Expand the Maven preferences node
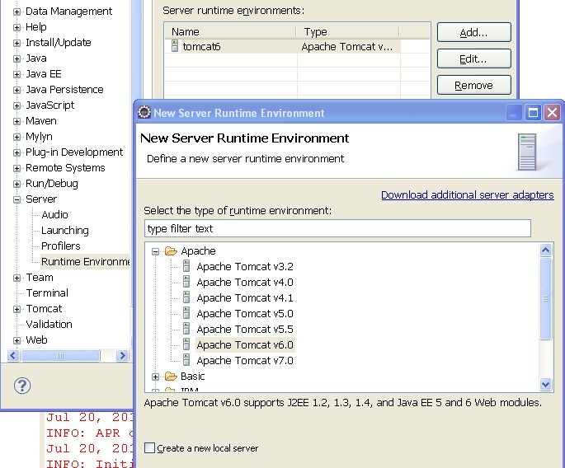This screenshot has width=565, height=468. click(x=16, y=121)
